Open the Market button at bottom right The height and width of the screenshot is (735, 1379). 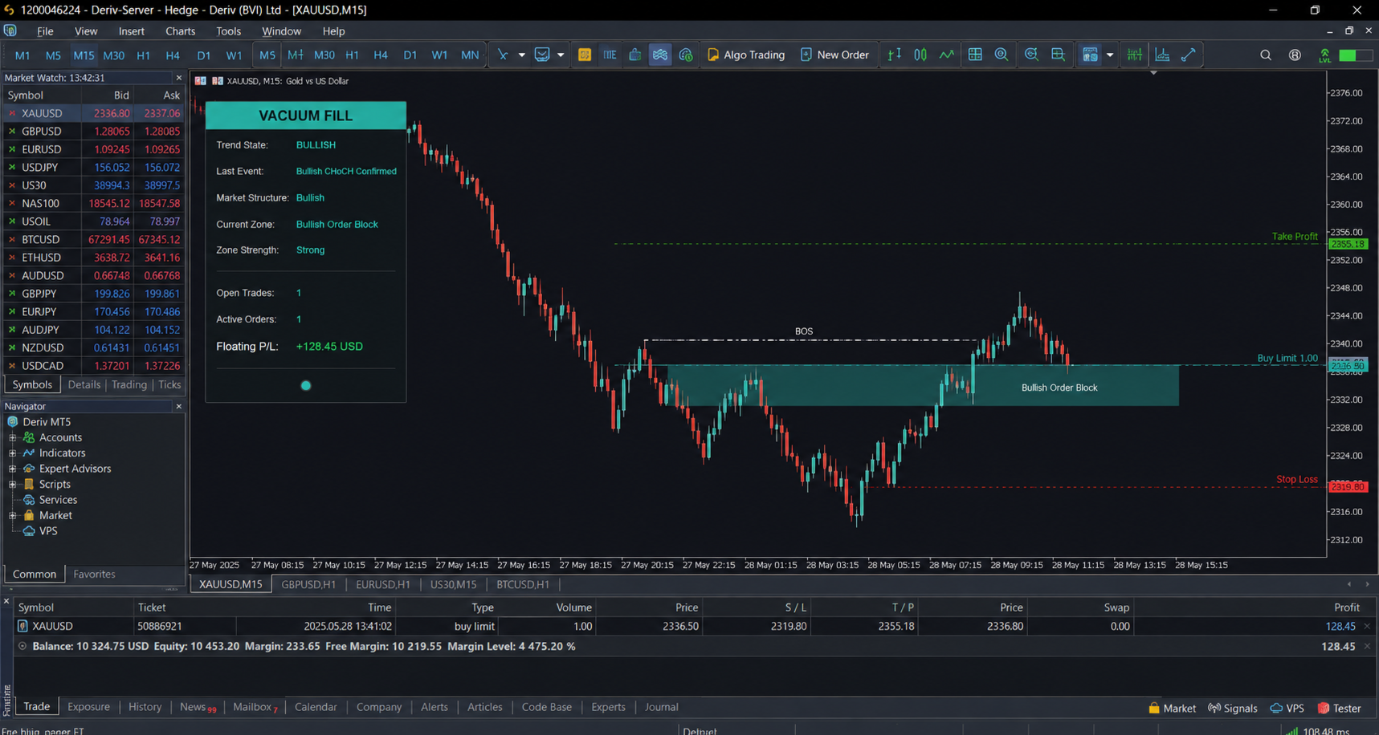(x=1172, y=708)
